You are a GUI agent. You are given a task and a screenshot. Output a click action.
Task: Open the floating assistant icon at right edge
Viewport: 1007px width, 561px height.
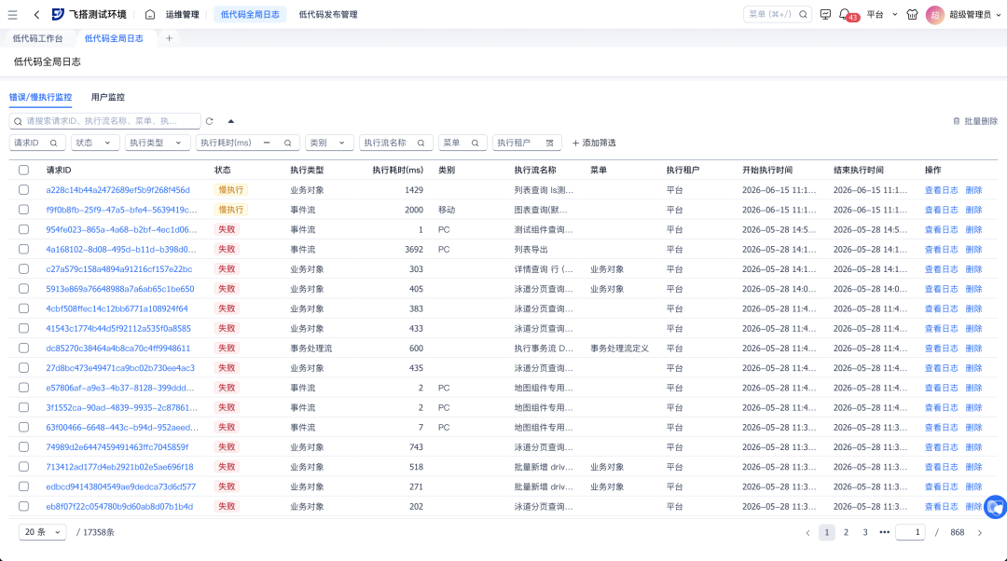(x=996, y=507)
